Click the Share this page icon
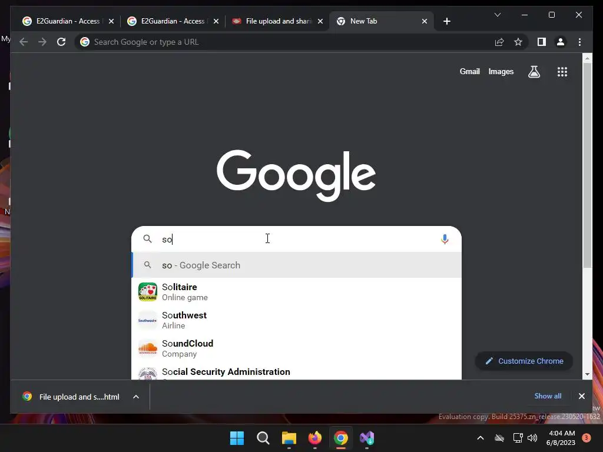This screenshot has height=452, width=603. pyautogui.click(x=499, y=42)
